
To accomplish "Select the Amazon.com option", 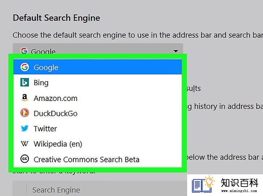I will [x=98, y=98].
